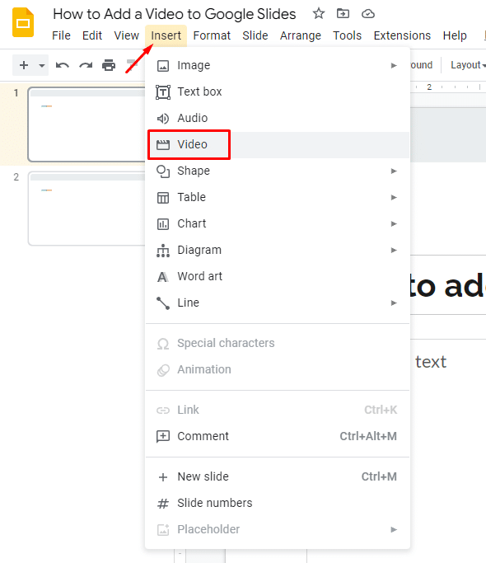Click the Google Slides logo icon
The image size is (486, 563).
[23, 22]
